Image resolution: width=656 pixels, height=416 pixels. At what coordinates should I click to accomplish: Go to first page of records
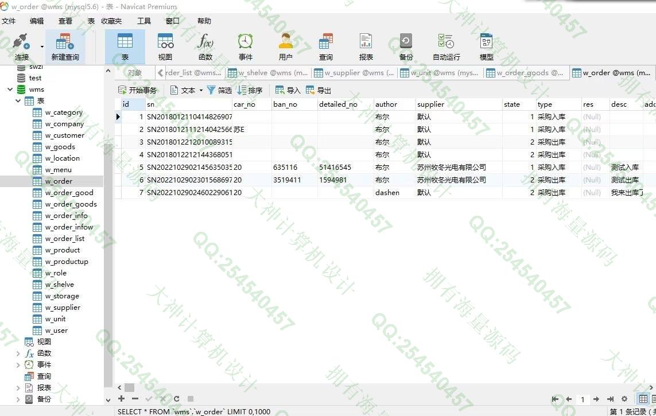[x=555, y=399]
